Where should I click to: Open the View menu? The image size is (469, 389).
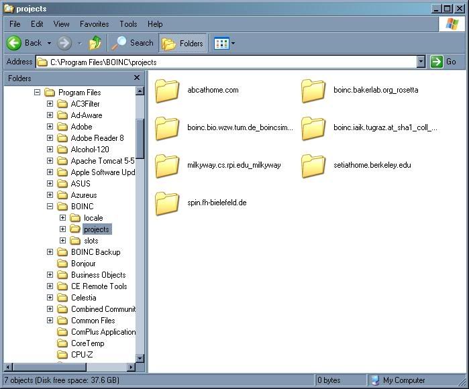pos(61,24)
